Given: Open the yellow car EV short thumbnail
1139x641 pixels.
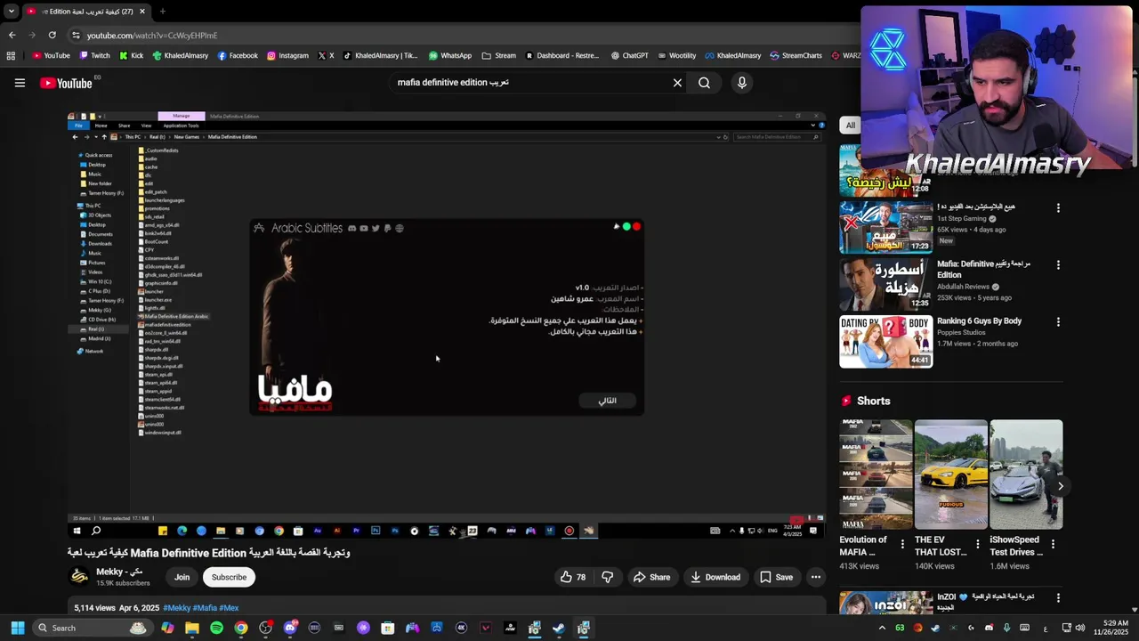Looking at the screenshot, I should 951,475.
